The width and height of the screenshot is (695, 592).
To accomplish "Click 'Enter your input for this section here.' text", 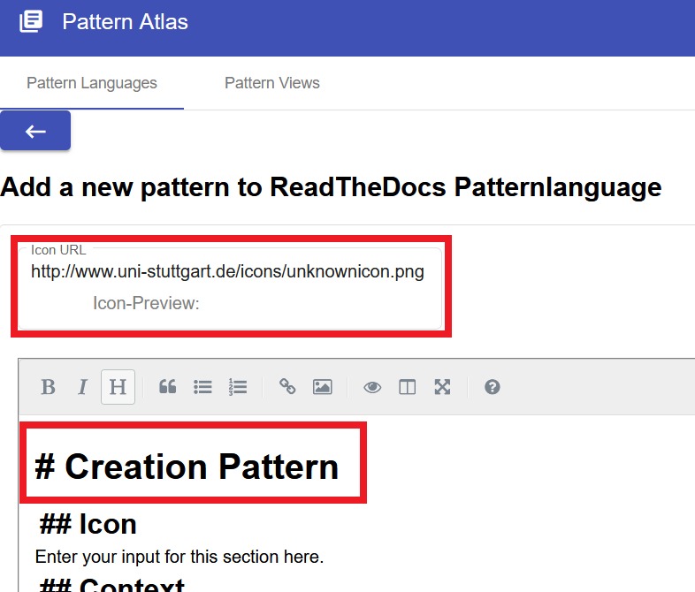I will (x=179, y=557).
